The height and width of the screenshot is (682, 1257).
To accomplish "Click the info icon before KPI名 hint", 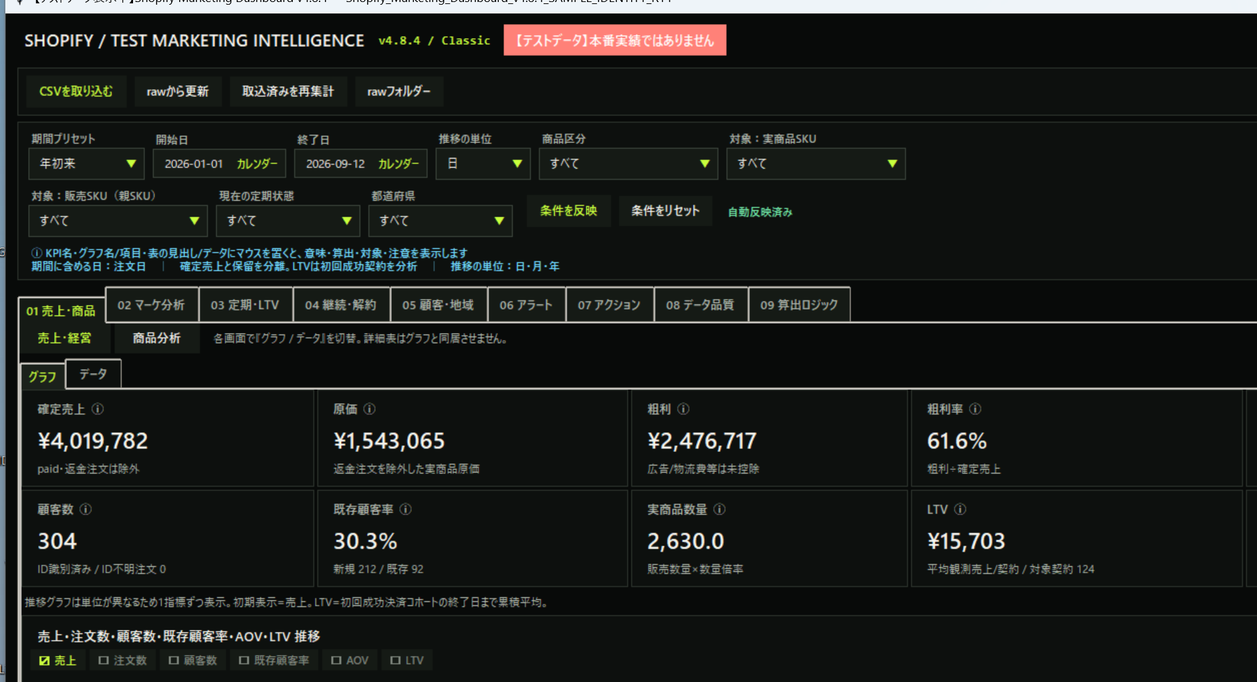I will click(37, 253).
